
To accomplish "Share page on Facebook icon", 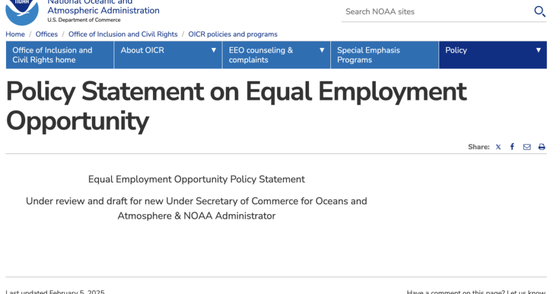I will click(512, 146).
